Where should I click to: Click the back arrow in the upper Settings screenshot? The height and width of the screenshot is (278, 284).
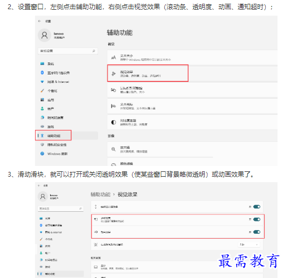39,21
